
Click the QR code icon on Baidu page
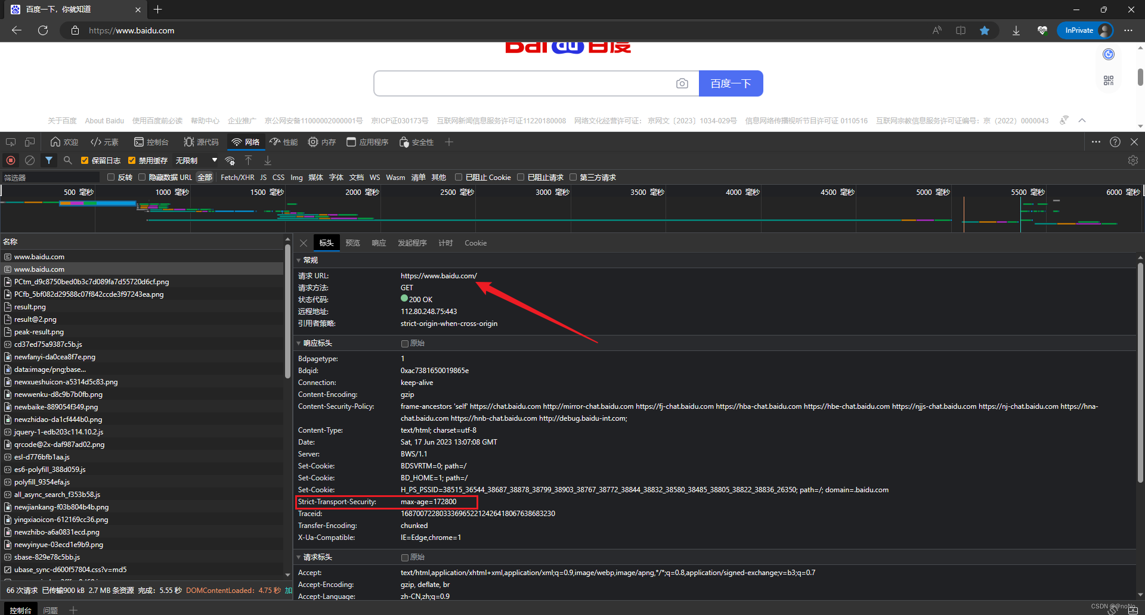coord(1109,80)
